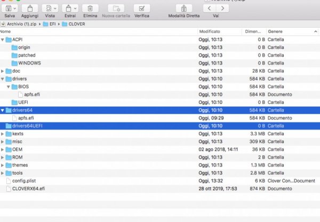Go forward with the right arrow

pos(222,9)
